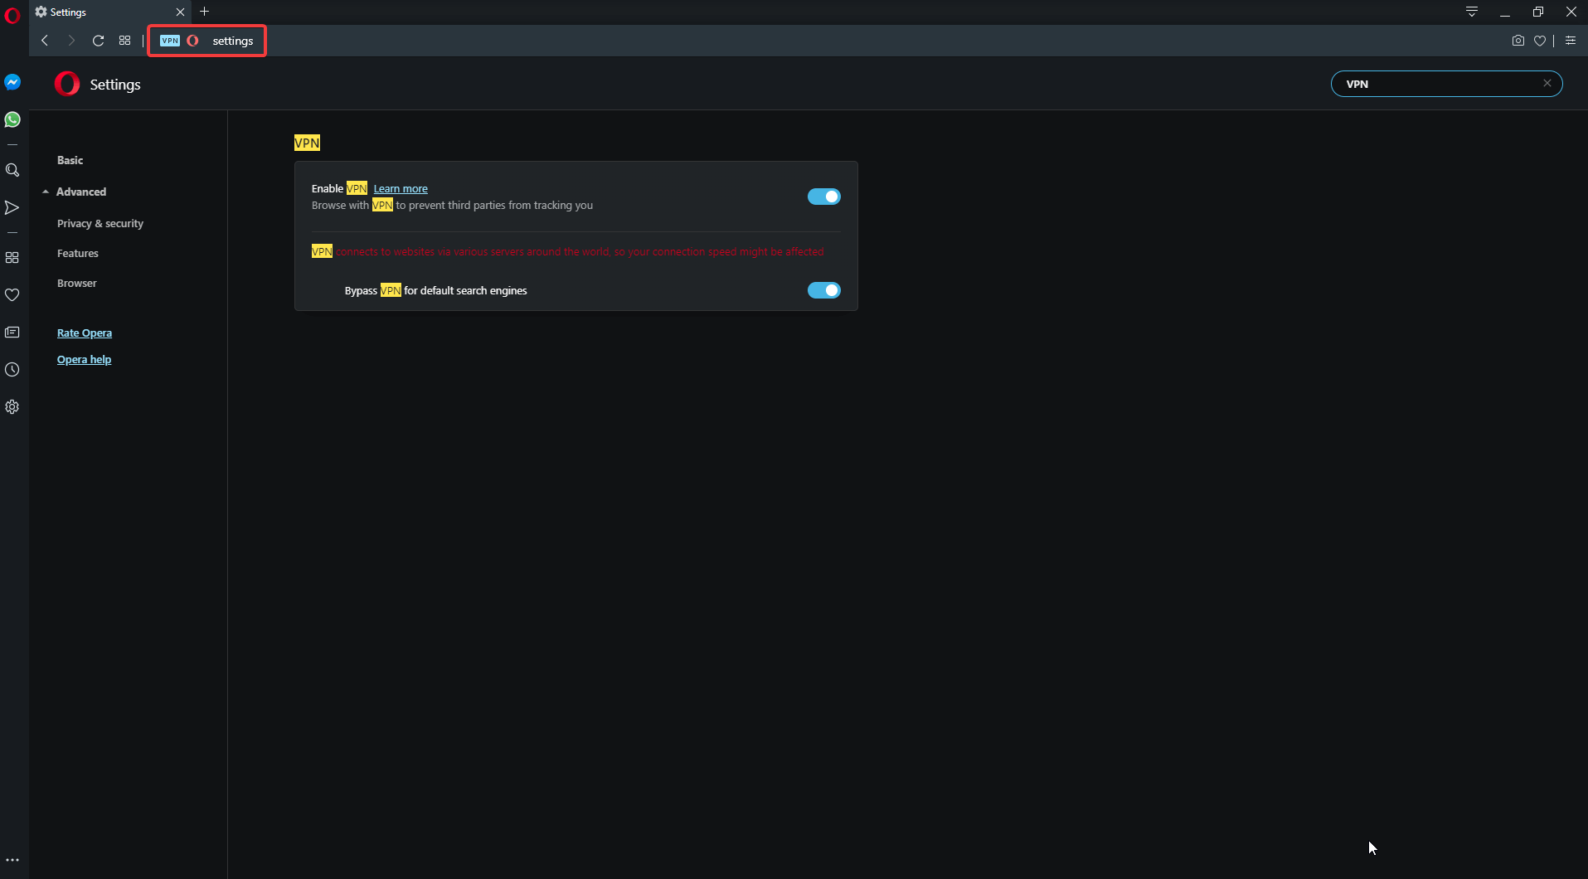Click the sidebar search icon

coord(12,170)
